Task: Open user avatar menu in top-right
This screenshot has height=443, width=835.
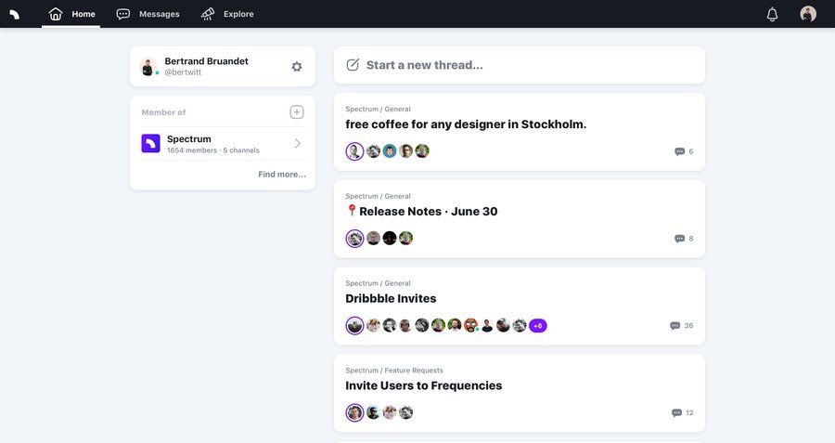Action: tap(808, 14)
